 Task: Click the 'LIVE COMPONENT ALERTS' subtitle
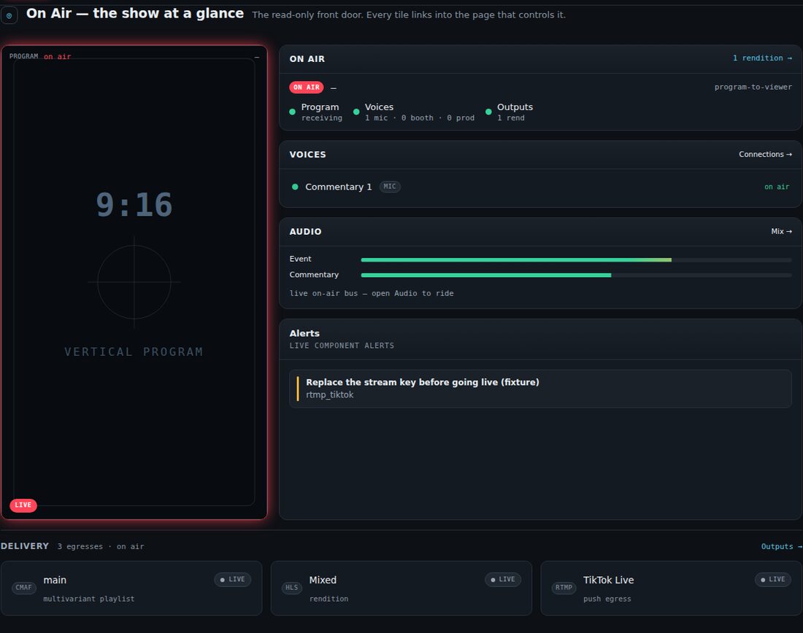[x=342, y=346]
